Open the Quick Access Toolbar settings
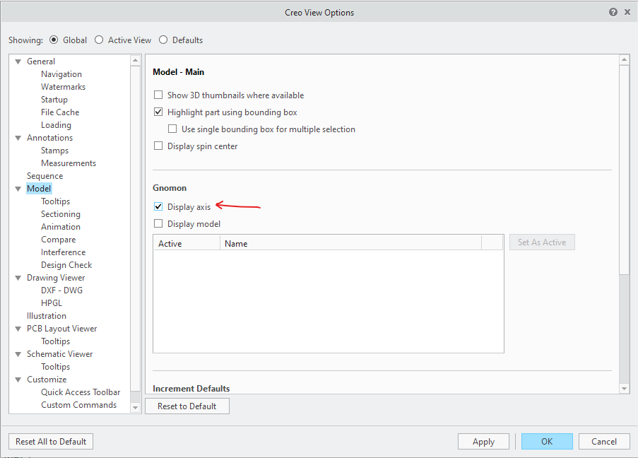Viewport: 638px width, 458px height. pos(80,392)
